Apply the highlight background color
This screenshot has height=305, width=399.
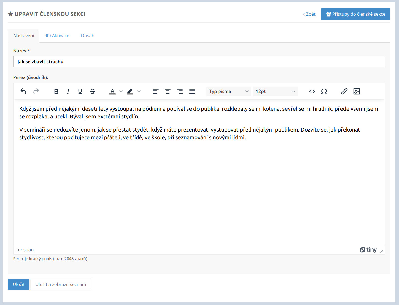coord(130,91)
